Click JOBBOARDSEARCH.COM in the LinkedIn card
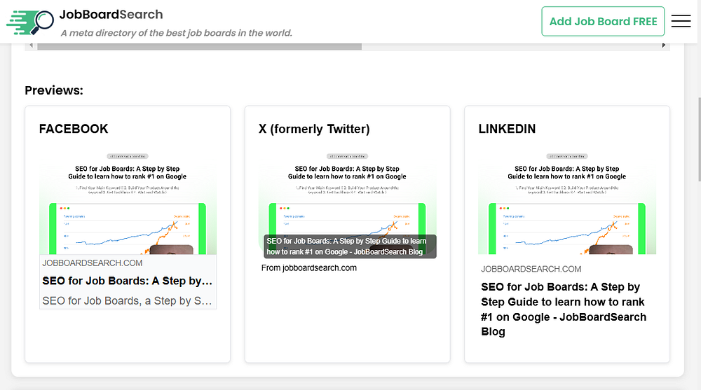This screenshot has width=701, height=390. pos(531,269)
